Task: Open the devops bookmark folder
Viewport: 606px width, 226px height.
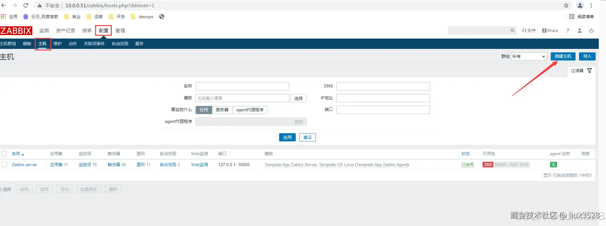Action: [142, 17]
